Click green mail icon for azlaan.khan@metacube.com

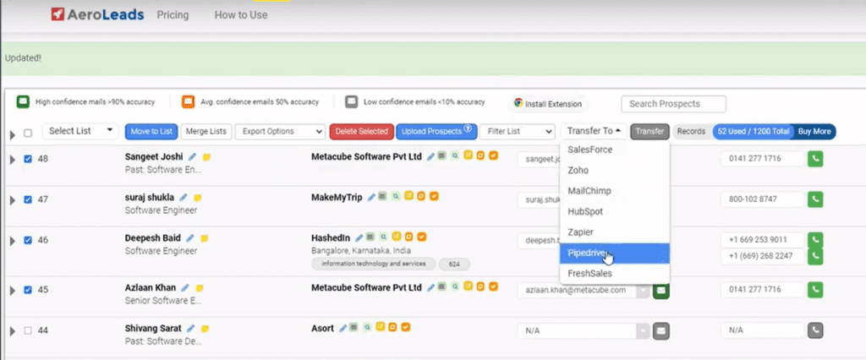661,291
